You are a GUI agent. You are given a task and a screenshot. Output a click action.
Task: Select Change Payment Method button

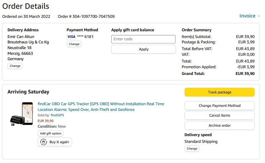pyautogui.click(x=219, y=106)
